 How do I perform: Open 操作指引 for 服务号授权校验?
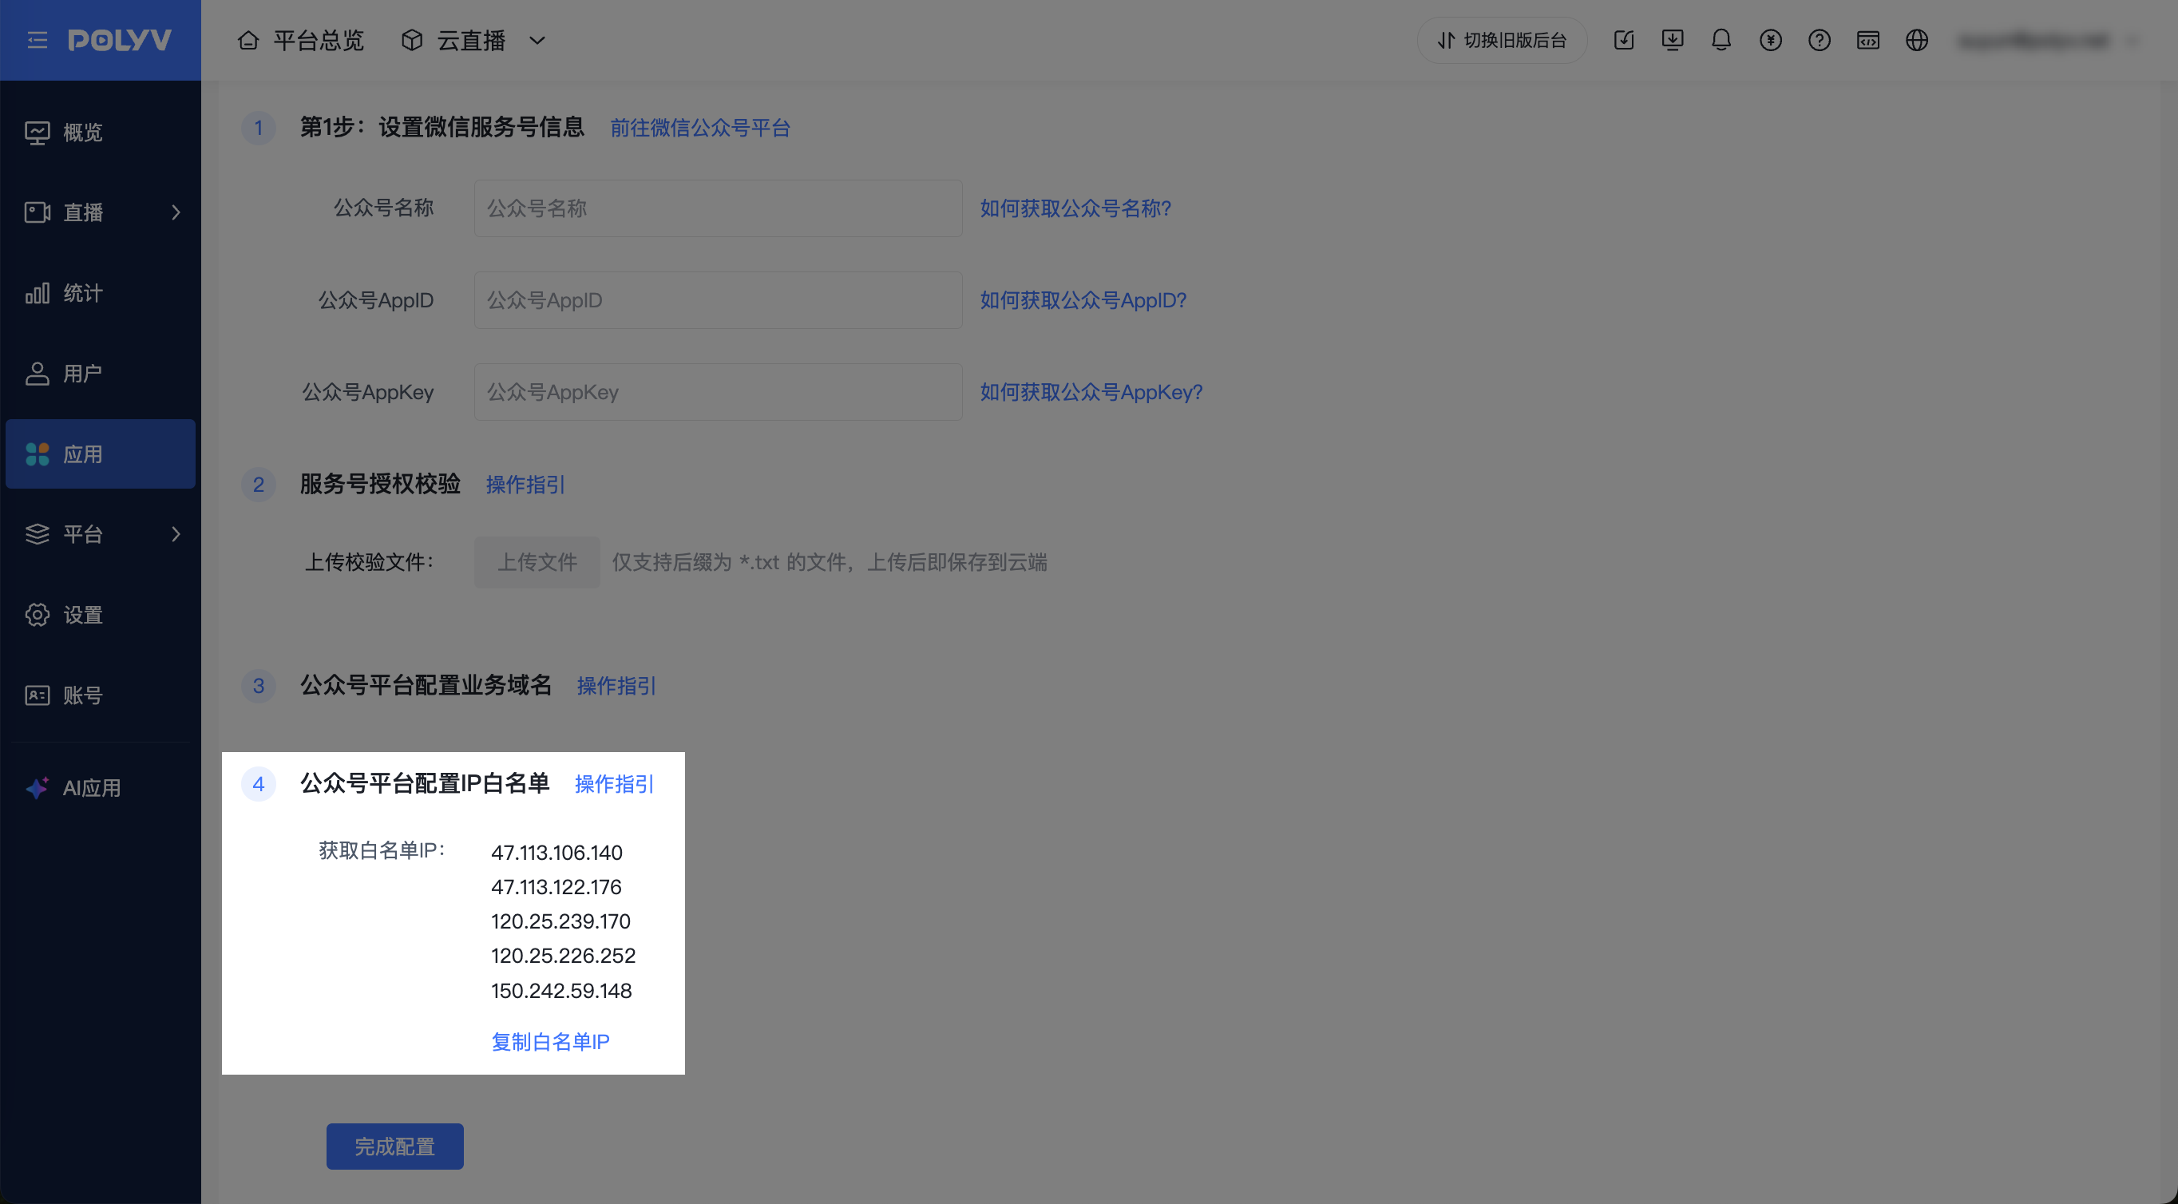525,485
